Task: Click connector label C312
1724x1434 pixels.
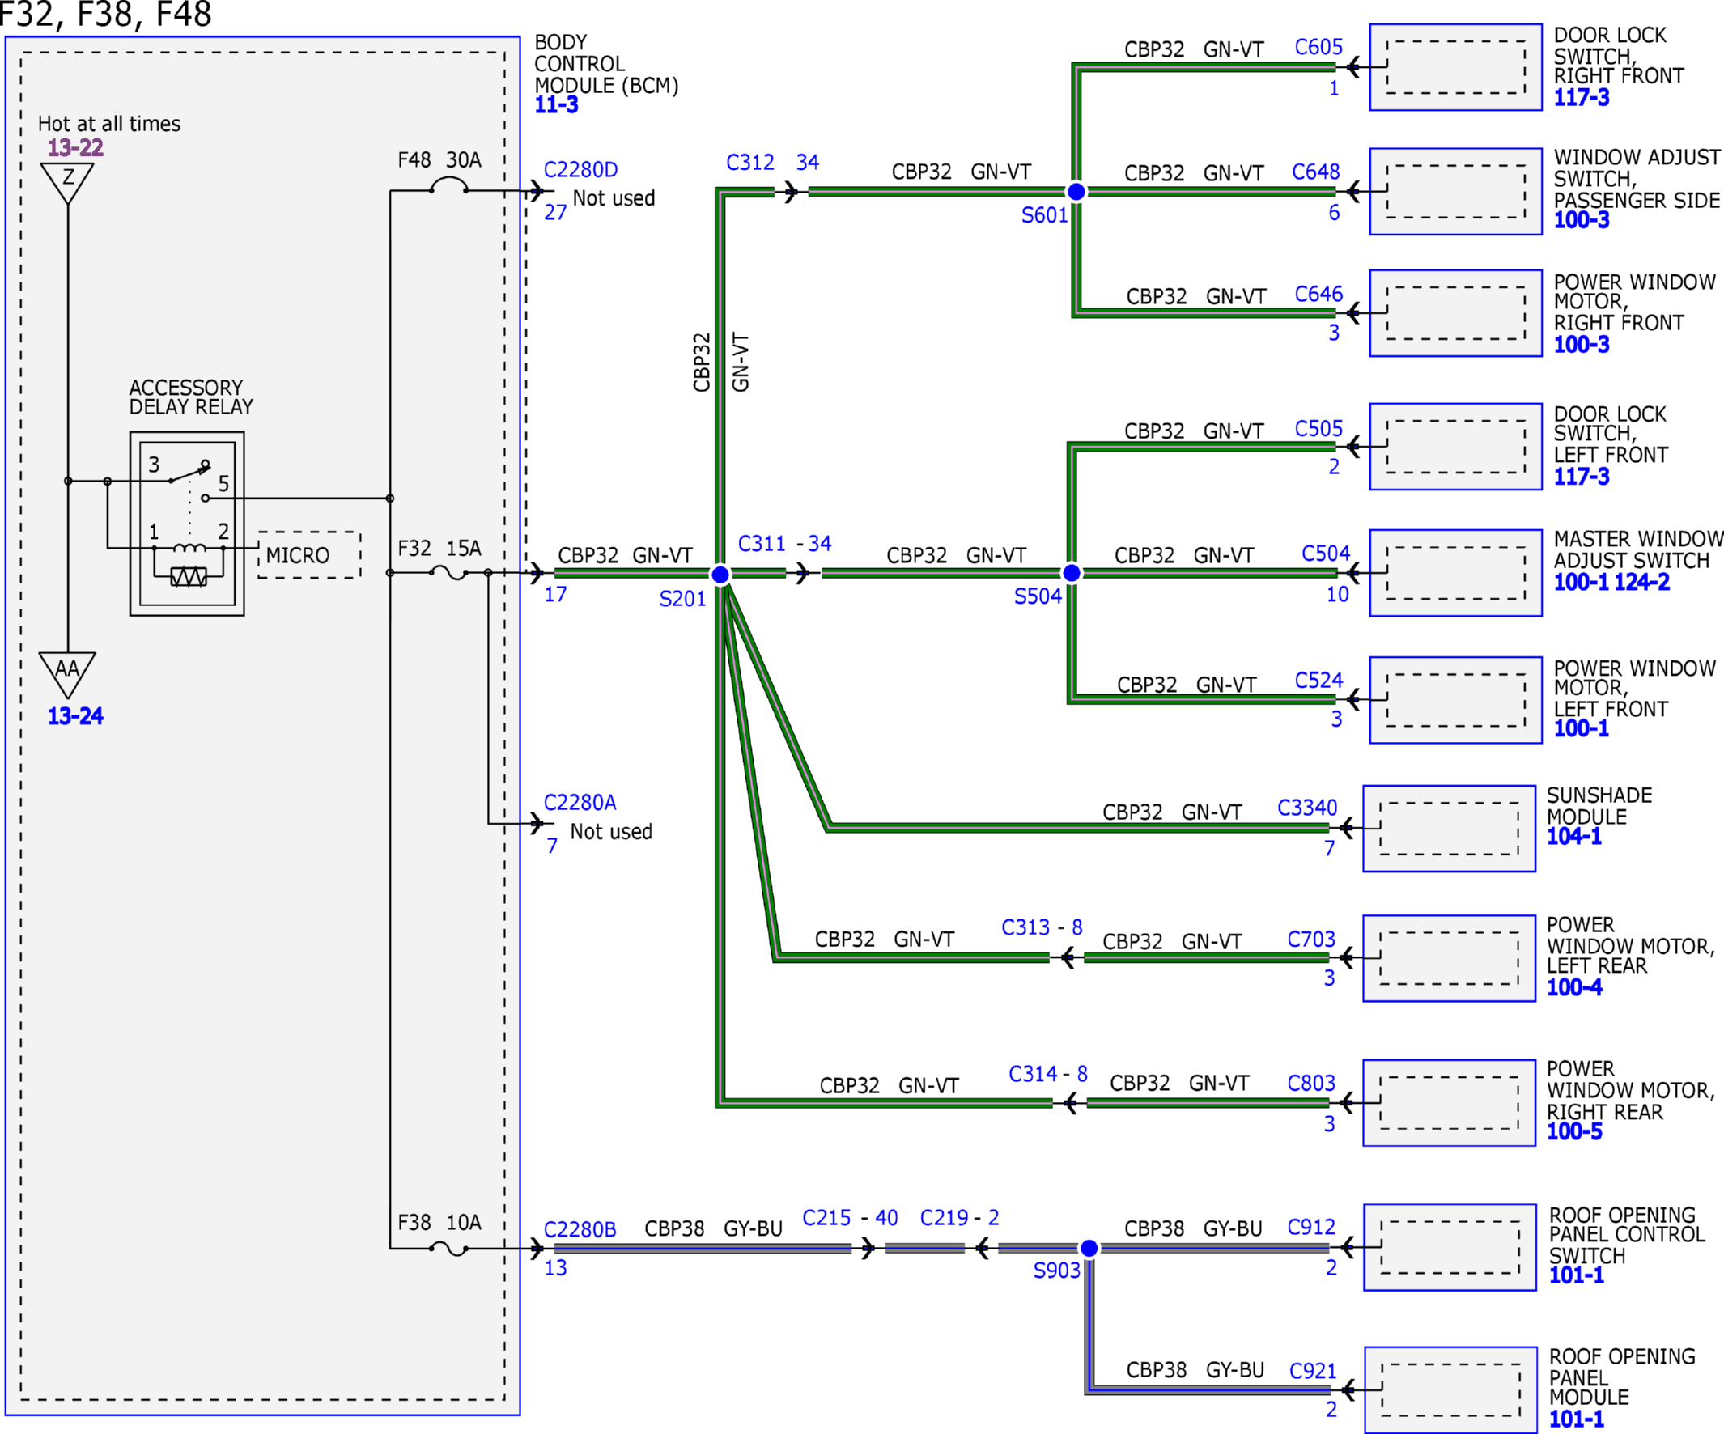Action: click(749, 163)
